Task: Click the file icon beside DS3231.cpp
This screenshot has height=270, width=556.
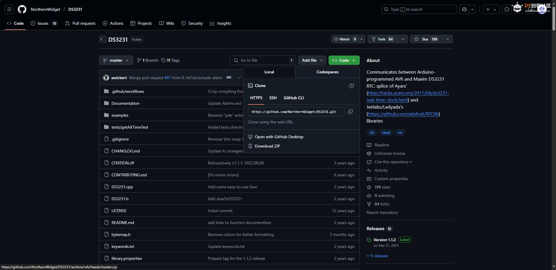Action: [x=106, y=187]
